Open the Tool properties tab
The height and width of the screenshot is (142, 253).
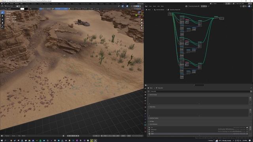[145, 88]
